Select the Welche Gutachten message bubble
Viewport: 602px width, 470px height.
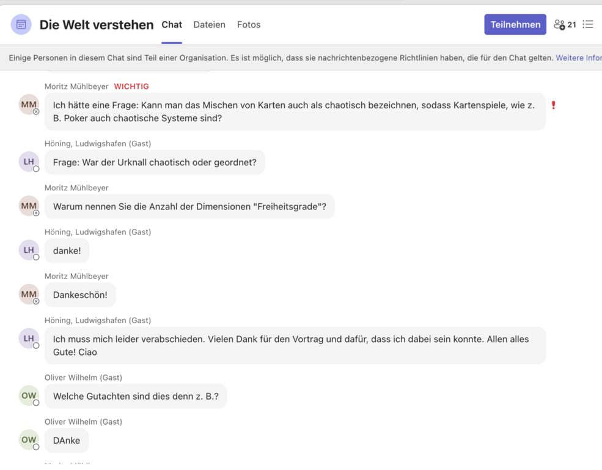136,397
